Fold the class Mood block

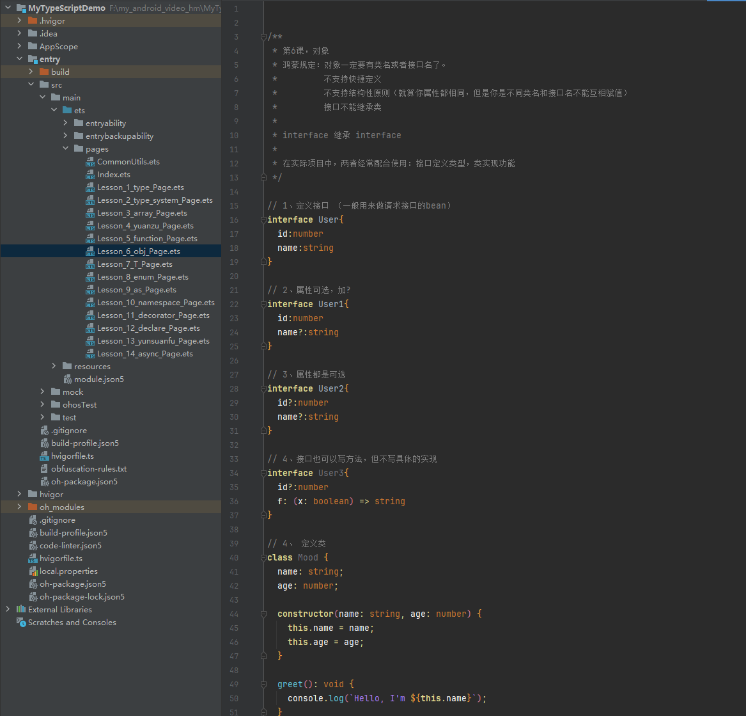(x=263, y=557)
